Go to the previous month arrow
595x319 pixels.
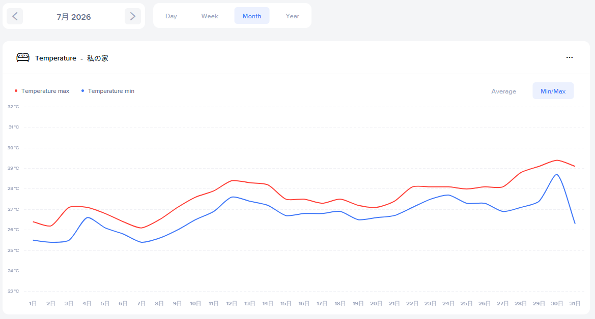pos(15,16)
